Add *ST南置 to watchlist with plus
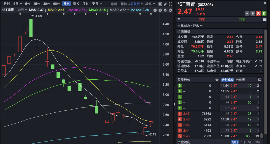270x144 pixels. [247, 13]
